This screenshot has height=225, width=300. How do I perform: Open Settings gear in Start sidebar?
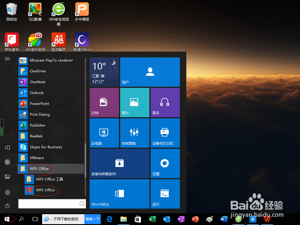point(7,192)
